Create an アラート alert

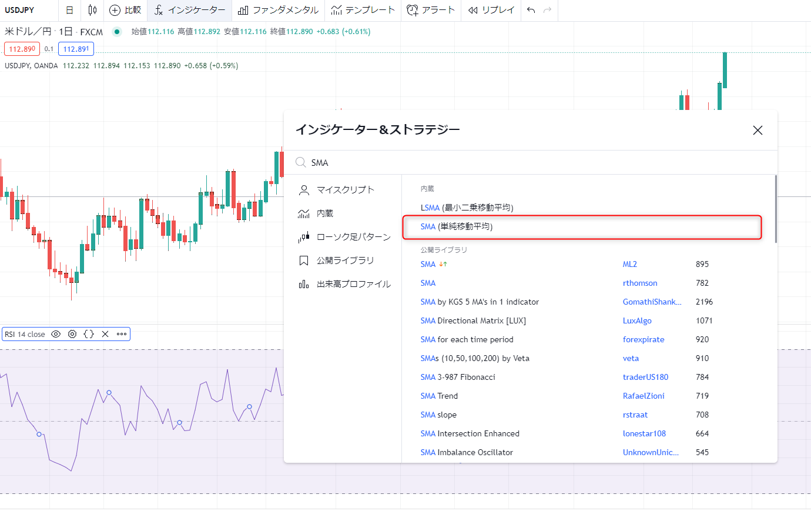pyautogui.click(x=431, y=10)
